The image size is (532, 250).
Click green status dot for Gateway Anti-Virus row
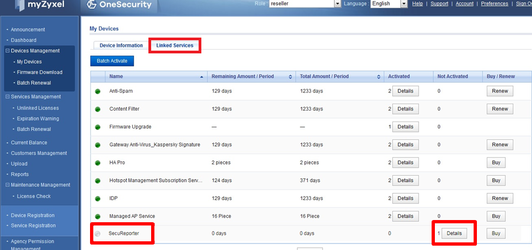(98, 145)
